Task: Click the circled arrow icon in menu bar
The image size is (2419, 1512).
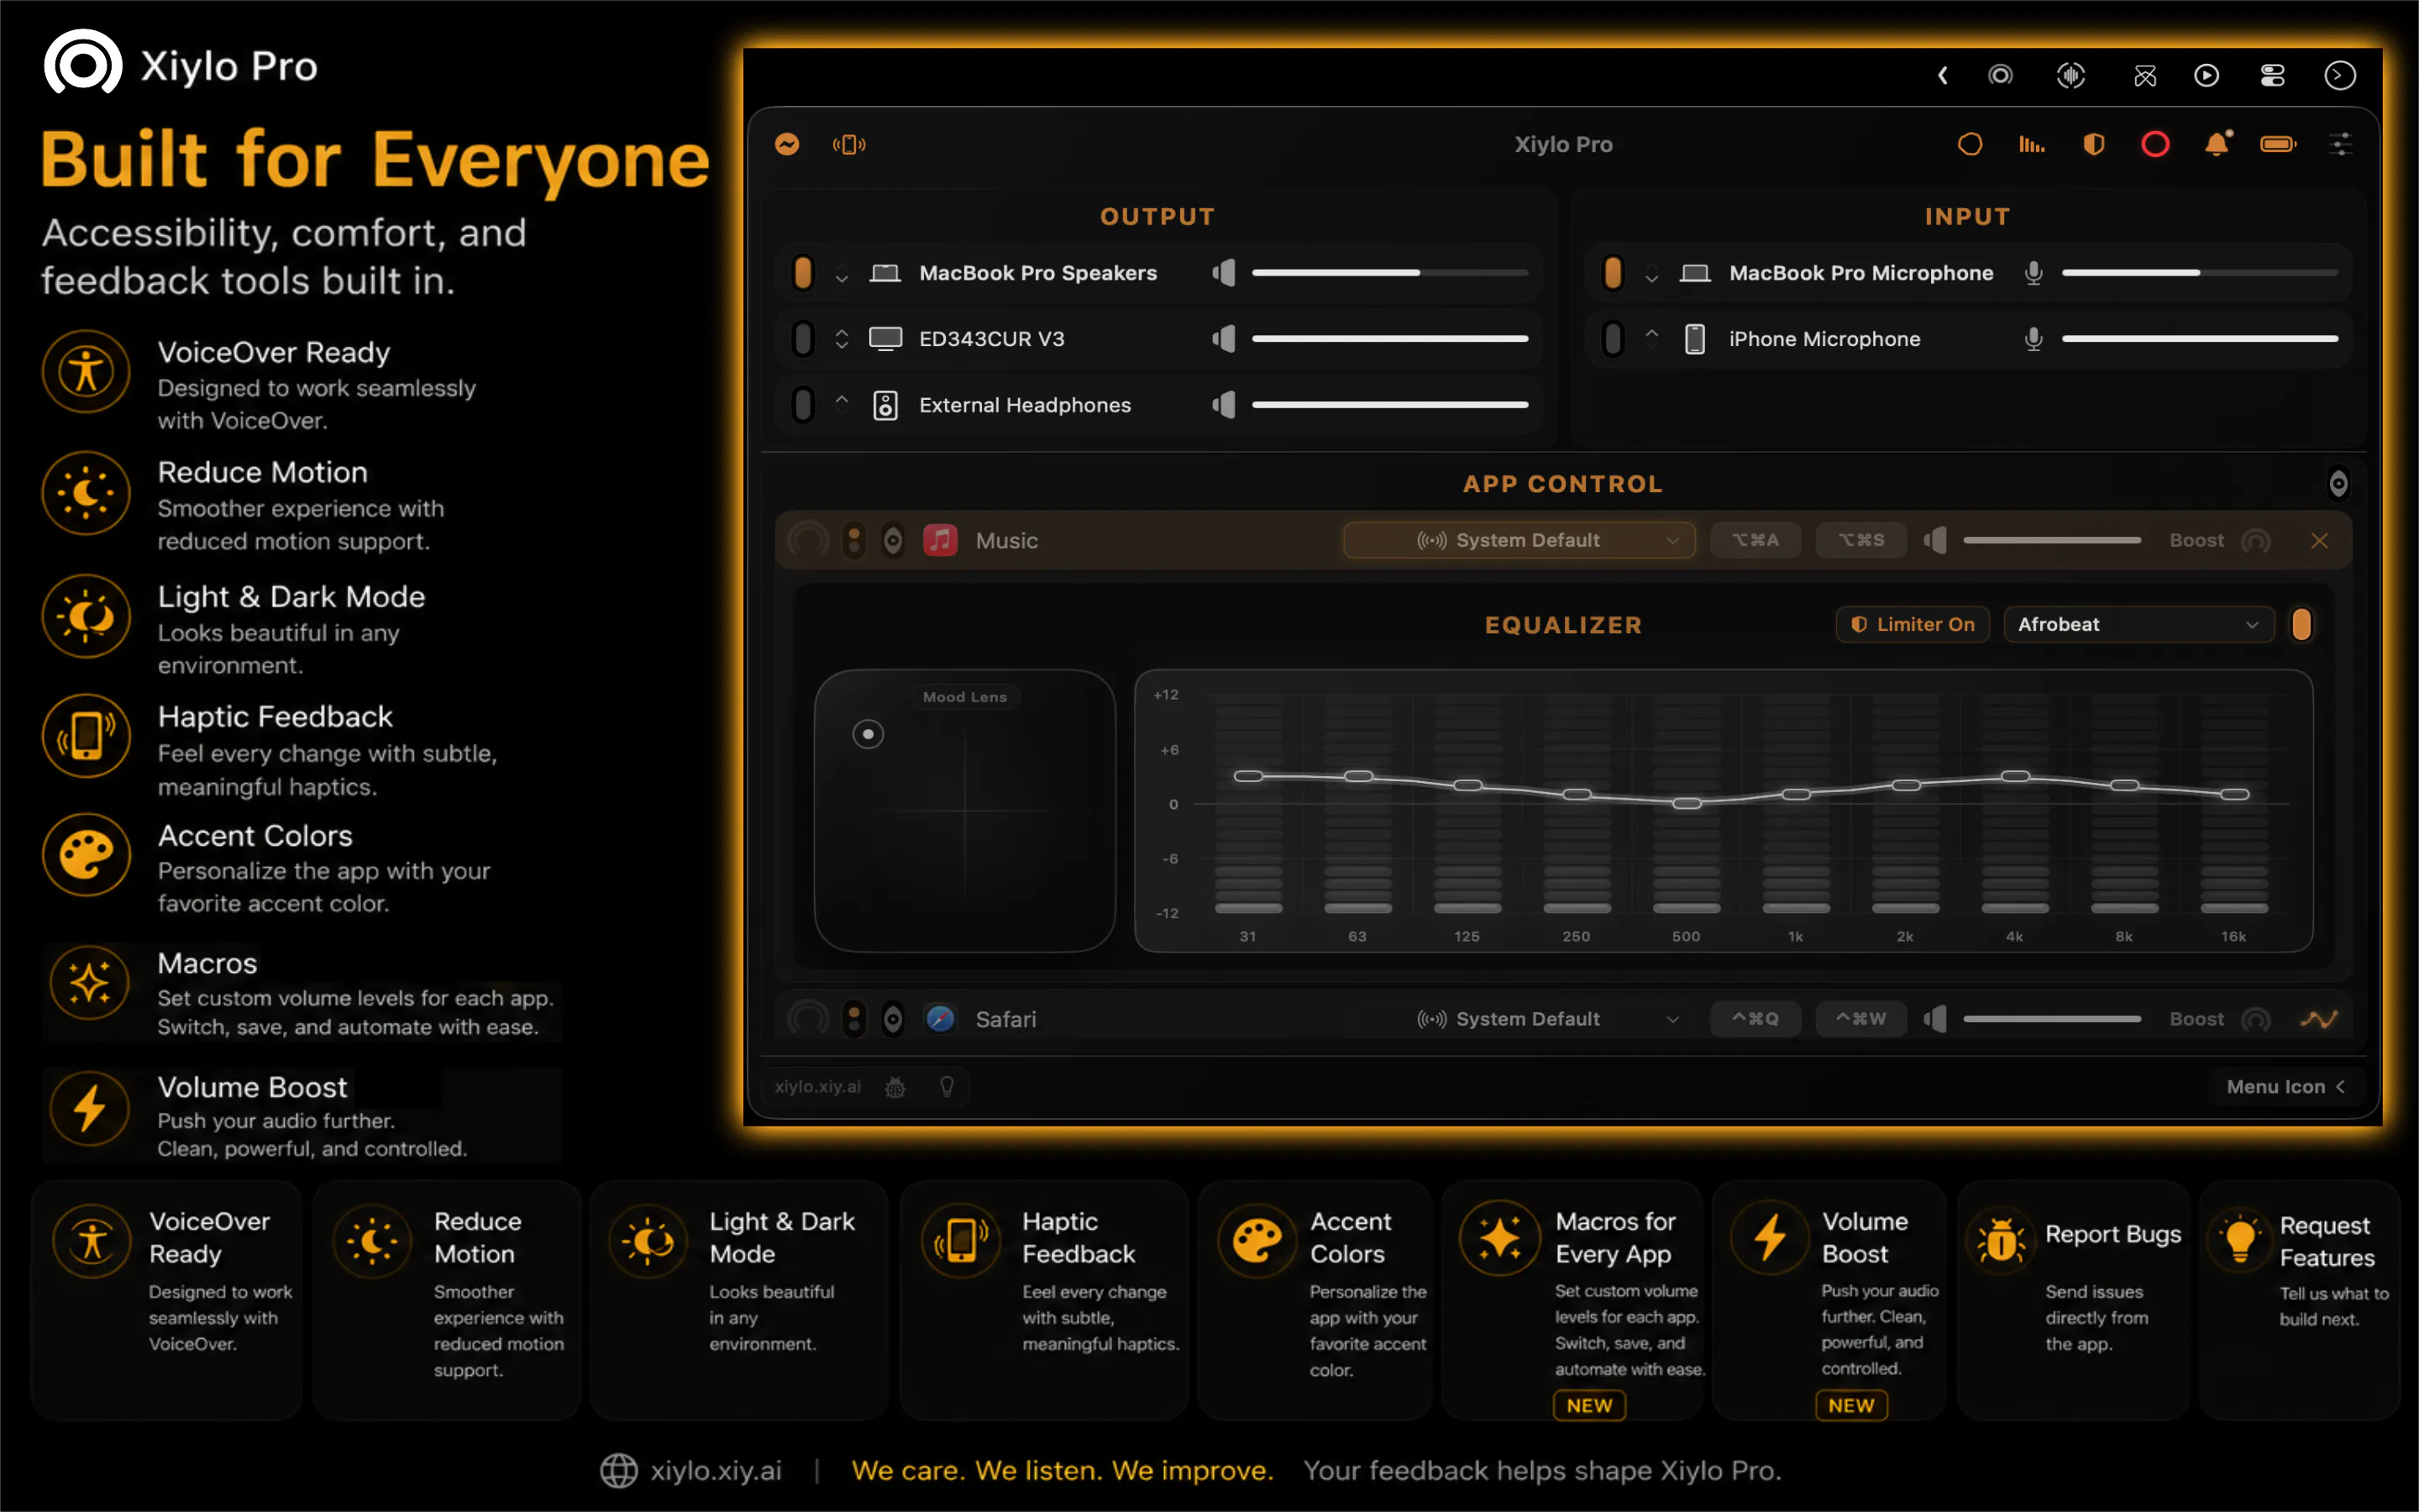Action: (2340, 75)
